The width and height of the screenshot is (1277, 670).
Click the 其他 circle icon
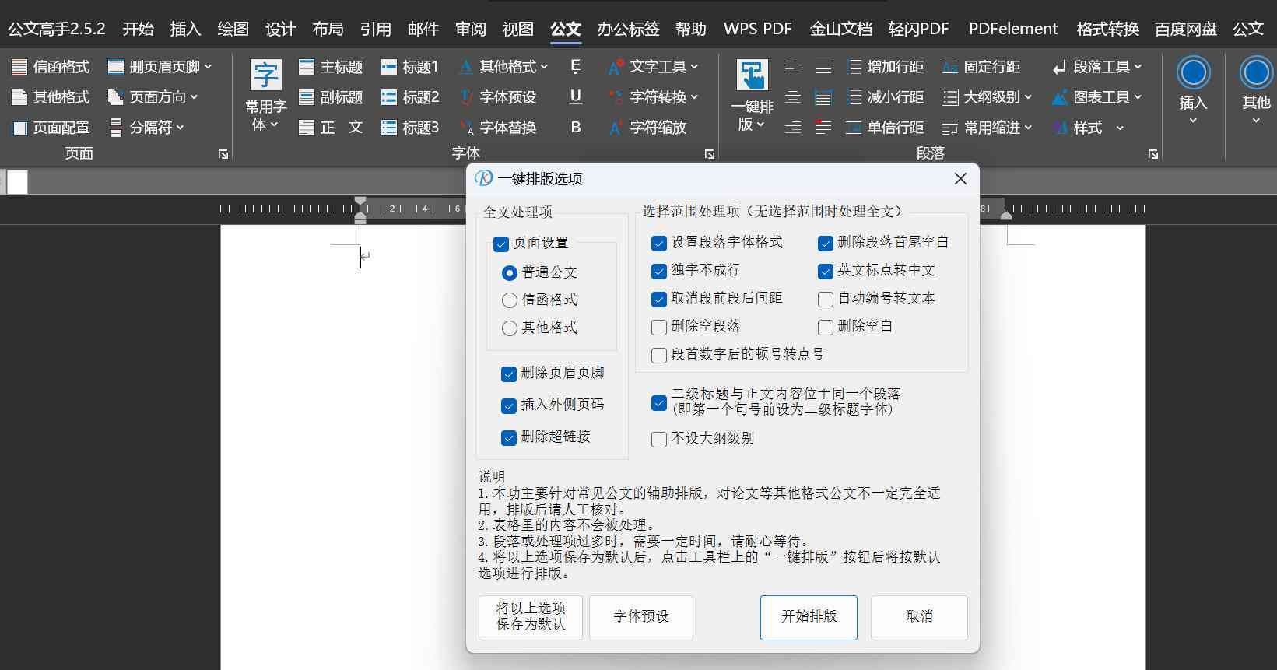[1256, 73]
